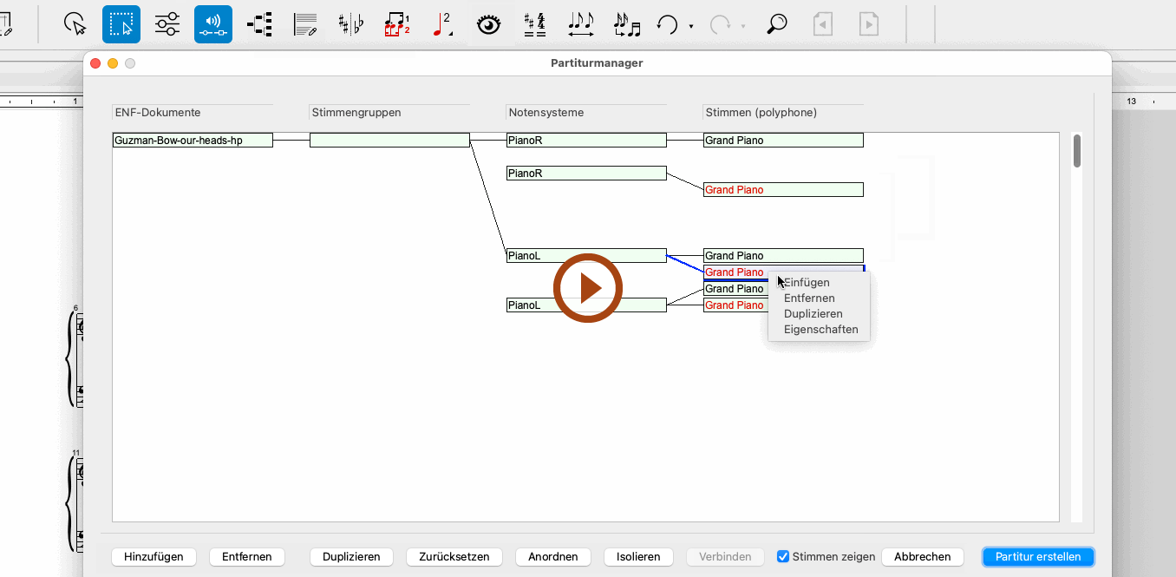Image resolution: width=1176 pixels, height=577 pixels.
Task: Uncheck the Stimmen zeigen checkbox
Action: (x=783, y=557)
